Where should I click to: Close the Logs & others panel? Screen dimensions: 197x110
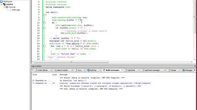click(x=195, y=66)
